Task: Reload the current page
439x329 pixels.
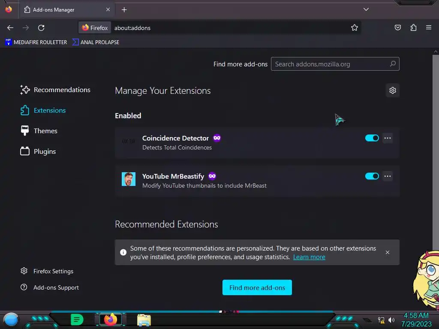Action: (x=41, y=28)
